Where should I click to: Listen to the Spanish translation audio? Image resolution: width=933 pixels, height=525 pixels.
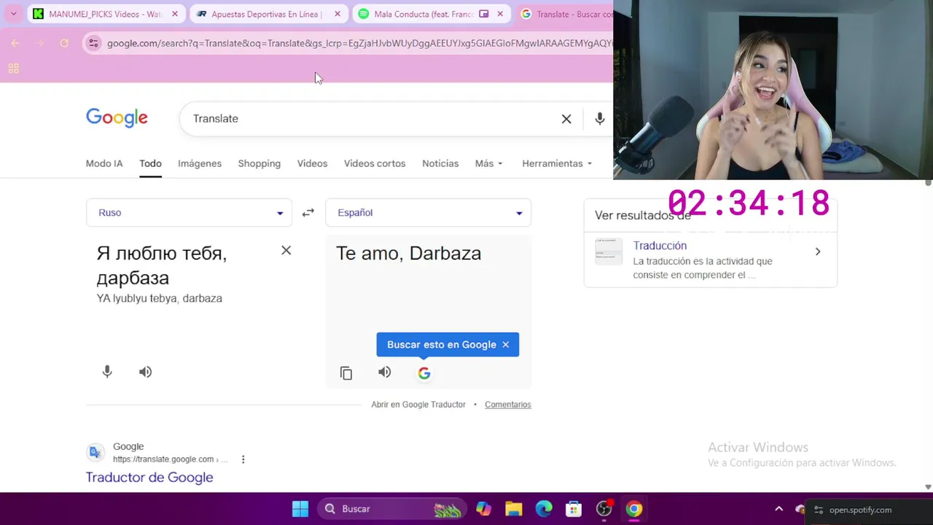[x=385, y=373]
